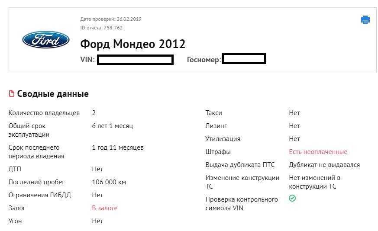The height and width of the screenshot is (231, 378).
Task: Select the "Форд Мондео 2012" heading
Action: click(x=132, y=44)
